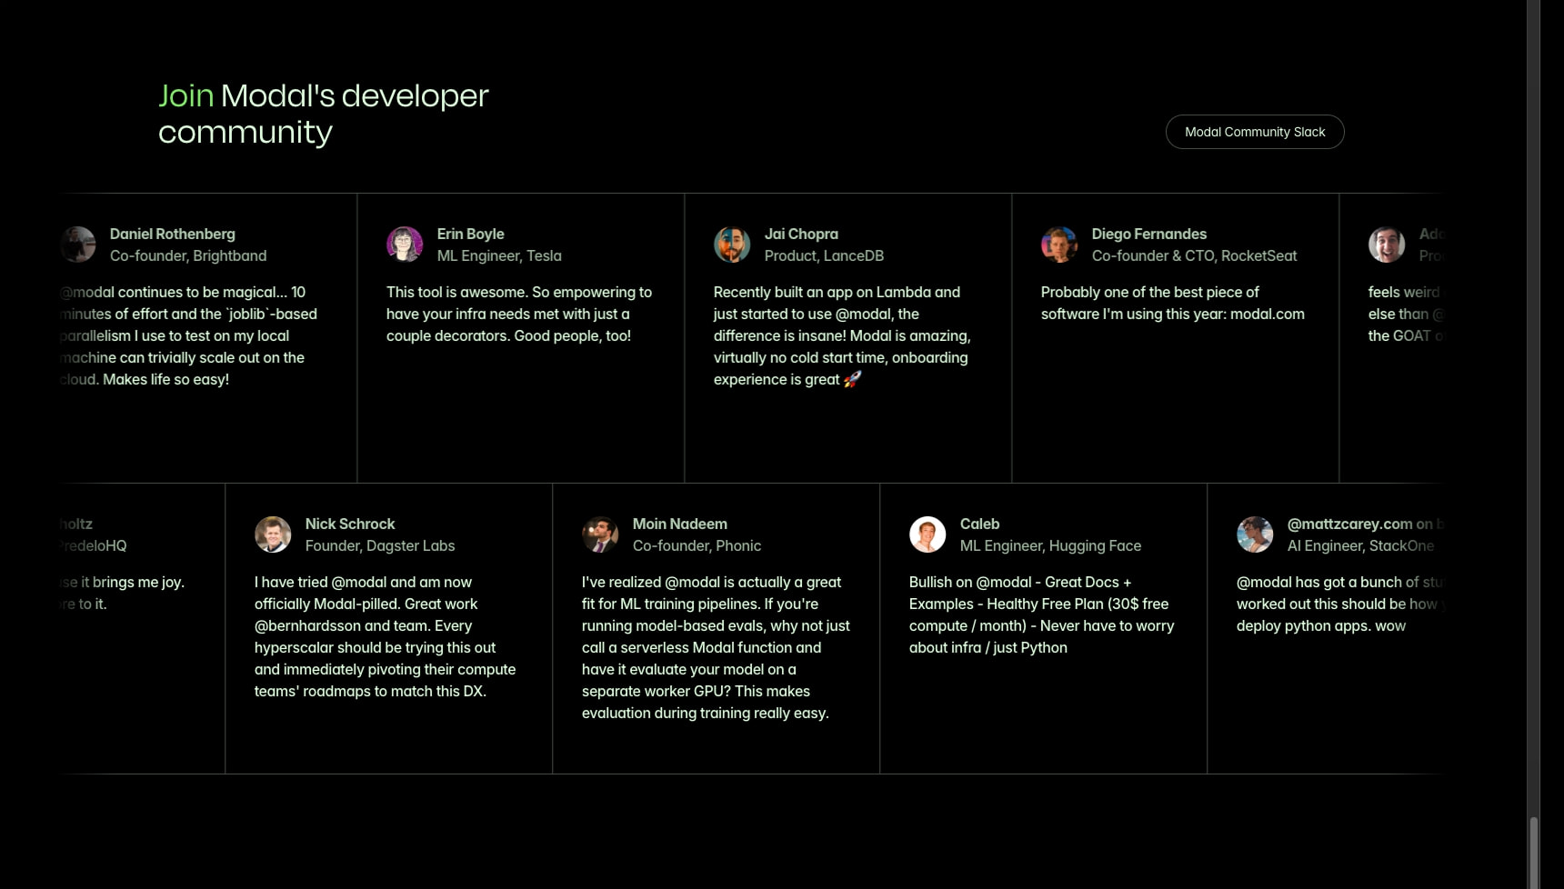Click Diego Fernandes' avatar photo
The width and height of the screenshot is (1564, 889).
coord(1059,245)
